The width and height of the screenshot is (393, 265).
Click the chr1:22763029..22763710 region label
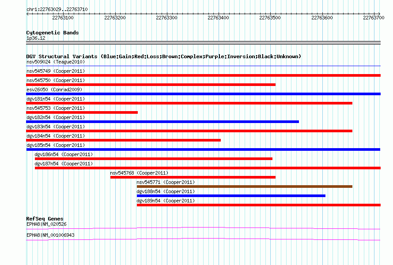tap(57, 10)
